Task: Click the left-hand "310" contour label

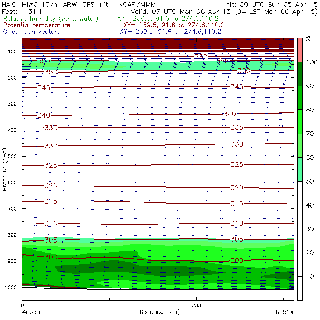Action: tap(51, 224)
